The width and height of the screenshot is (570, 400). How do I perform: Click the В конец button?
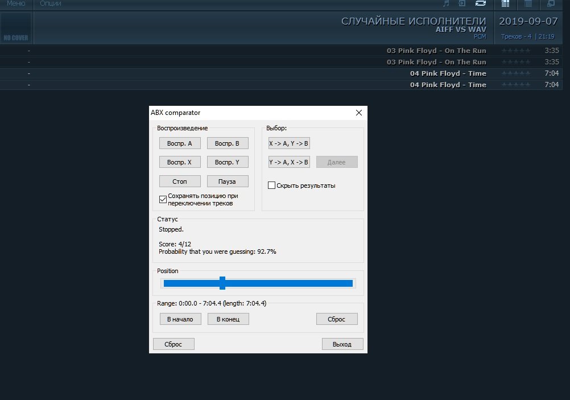[x=228, y=319]
